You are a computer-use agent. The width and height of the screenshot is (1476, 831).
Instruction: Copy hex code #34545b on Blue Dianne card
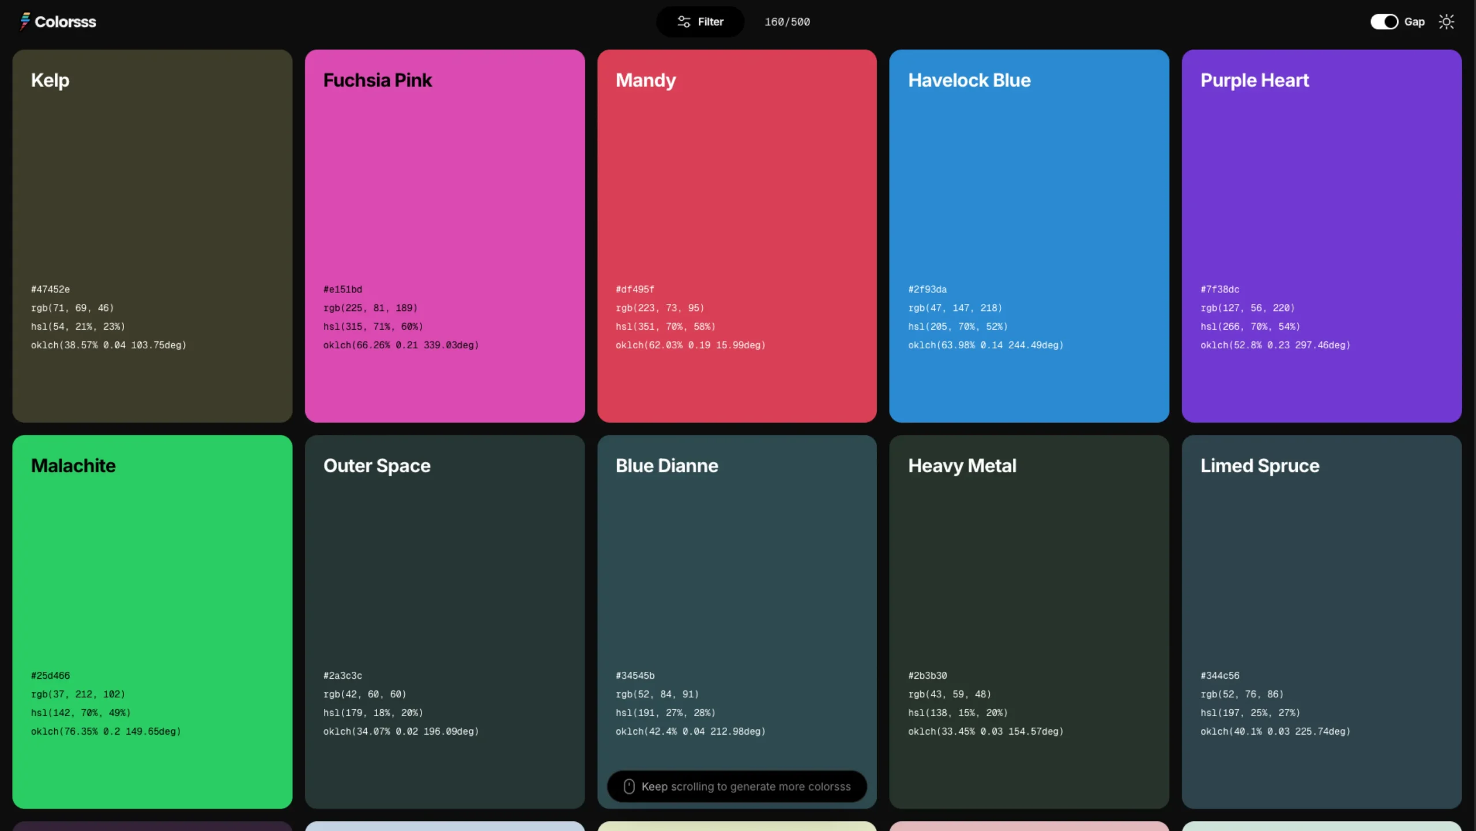click(x=635, y=675)
